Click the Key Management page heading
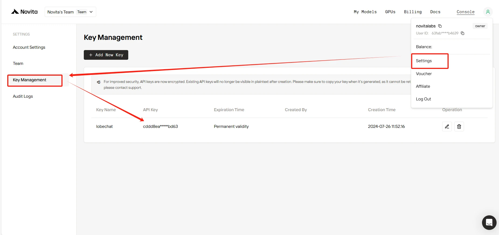 pos(113,37)
